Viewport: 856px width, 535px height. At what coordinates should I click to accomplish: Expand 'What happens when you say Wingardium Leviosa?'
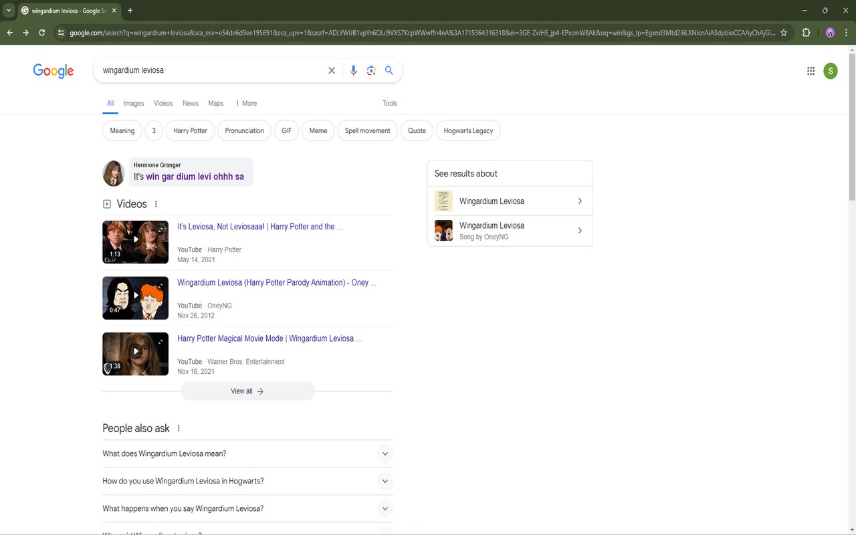pos(247,508)
